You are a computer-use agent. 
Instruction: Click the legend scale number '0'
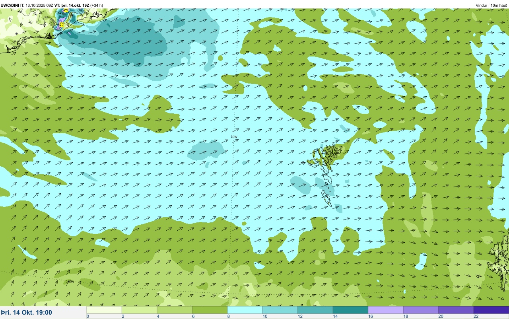(87, 316)
